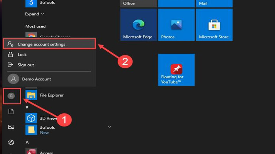Screen dimensions: 275x154
Task: Click the 3uTools label at list top
Action: click(x=47, y=2)
